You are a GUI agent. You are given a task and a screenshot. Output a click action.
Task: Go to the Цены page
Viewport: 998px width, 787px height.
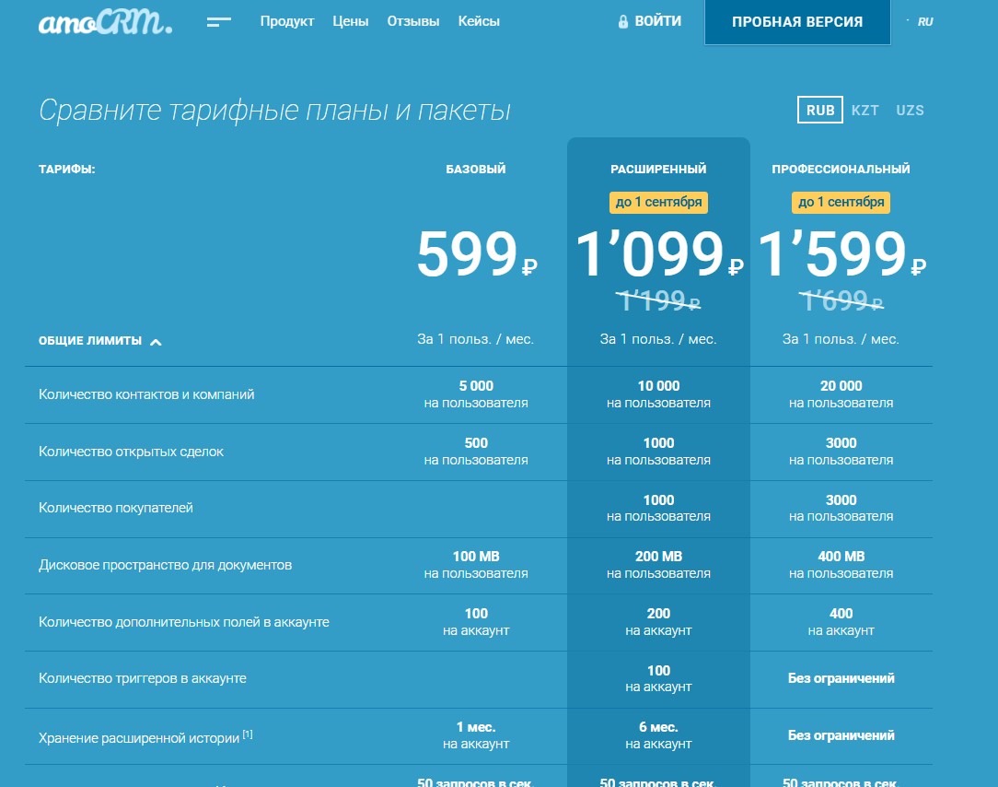click(350, 21)
